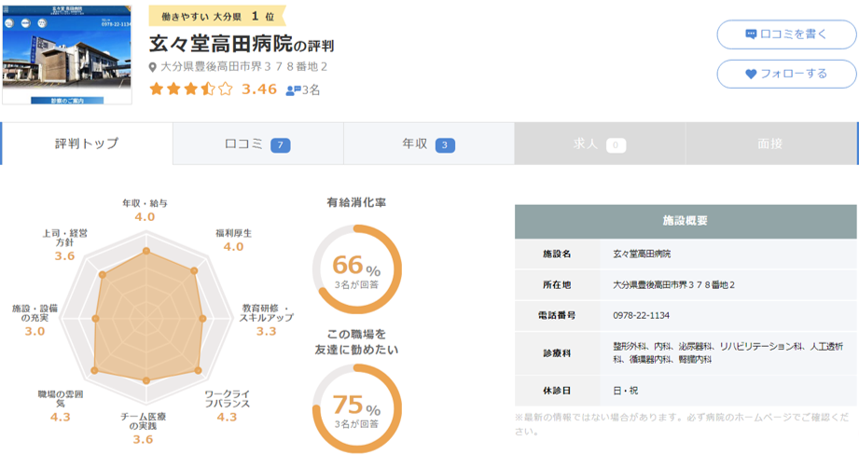
Task: Open the 玄々堂高田病院 hospital thumbnail image
Action: 67,55
